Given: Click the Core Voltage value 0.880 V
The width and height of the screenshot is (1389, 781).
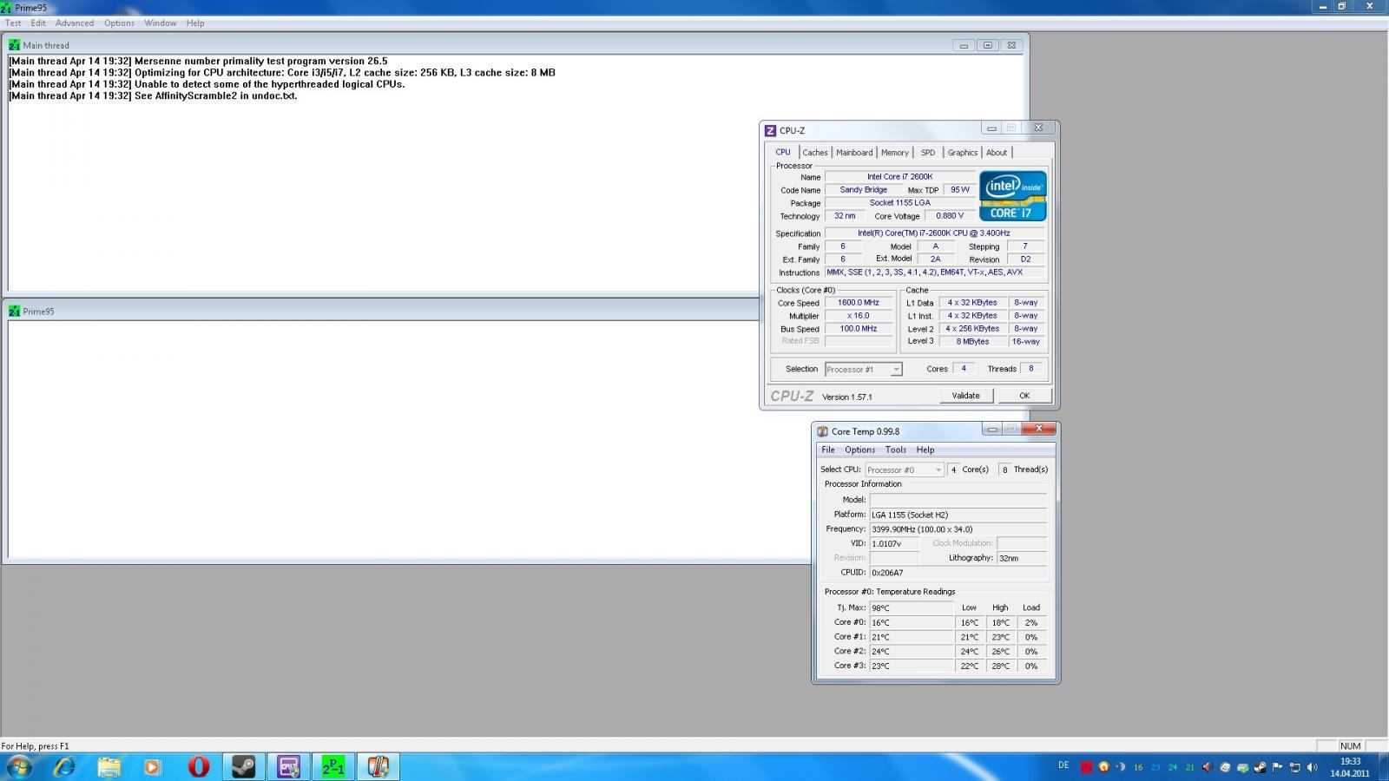Looking at the screenshot, I should tap(950, 216).
